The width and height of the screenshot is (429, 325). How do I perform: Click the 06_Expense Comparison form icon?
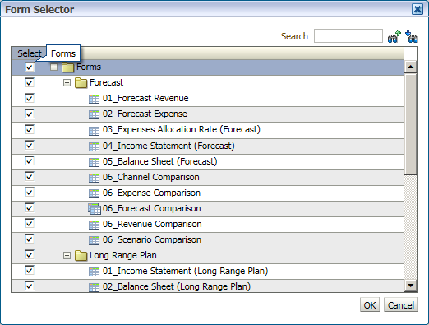(x=94, y=193)
